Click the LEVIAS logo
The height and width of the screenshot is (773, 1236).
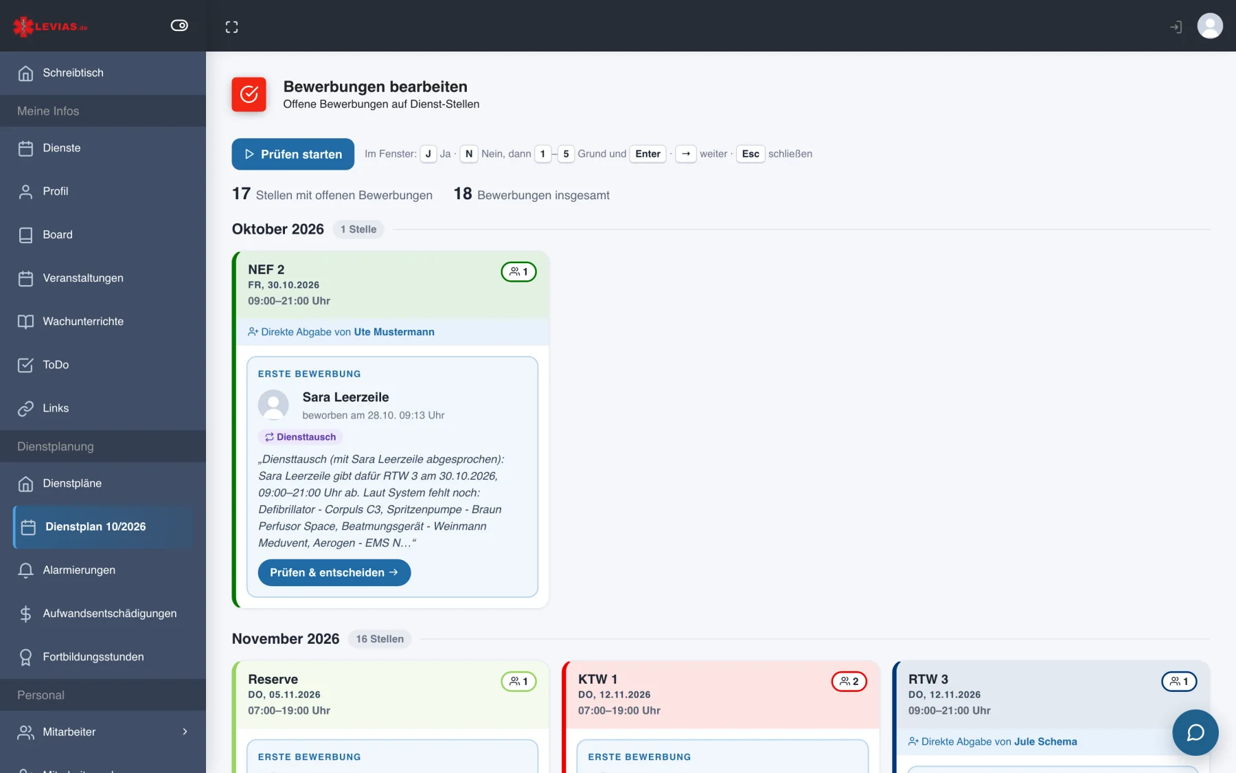[50, 26]
